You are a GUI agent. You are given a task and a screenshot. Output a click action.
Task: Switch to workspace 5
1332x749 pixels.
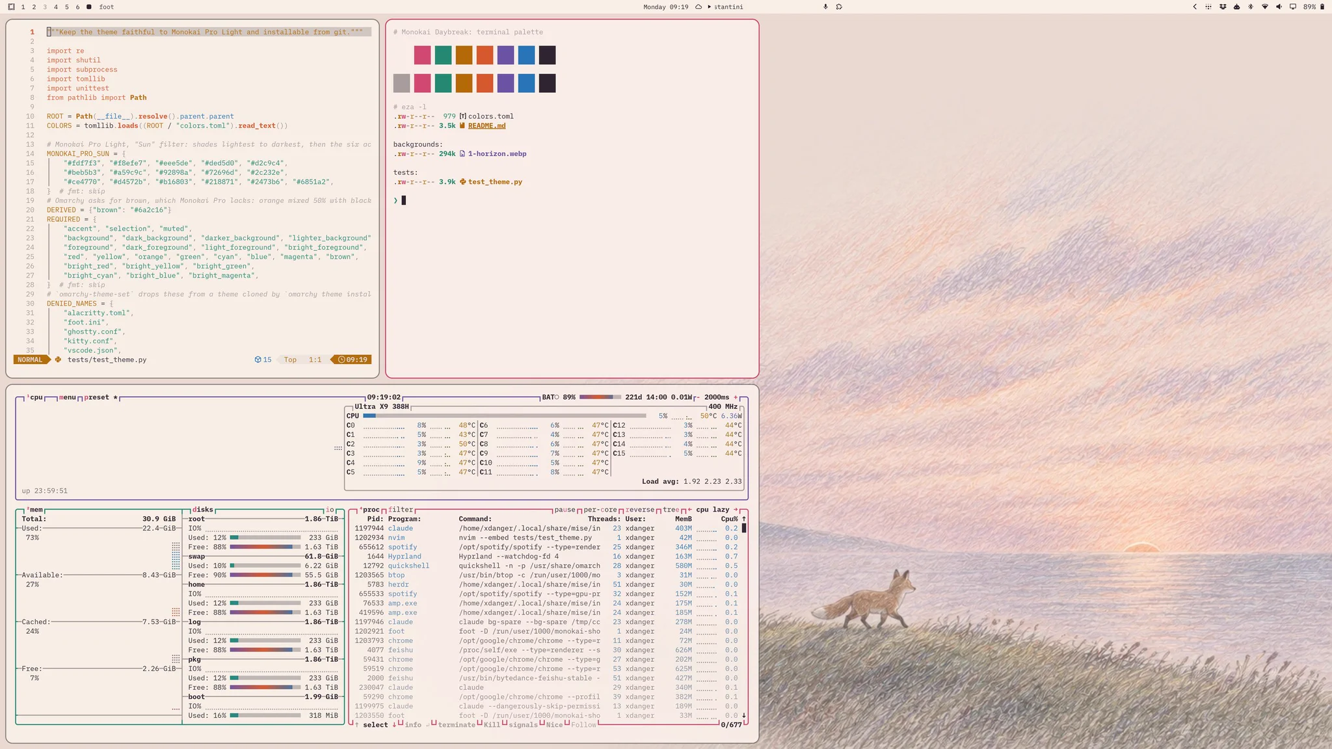66,7
